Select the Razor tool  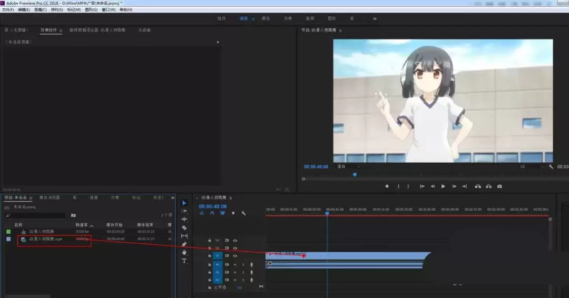click(184, 227)
